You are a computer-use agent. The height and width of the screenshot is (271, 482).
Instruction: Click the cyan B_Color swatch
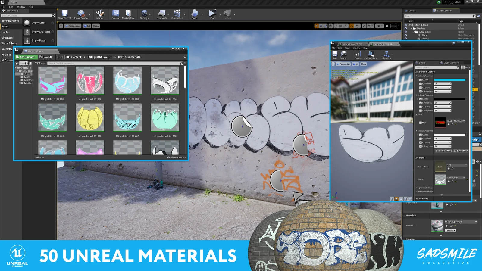450,79
